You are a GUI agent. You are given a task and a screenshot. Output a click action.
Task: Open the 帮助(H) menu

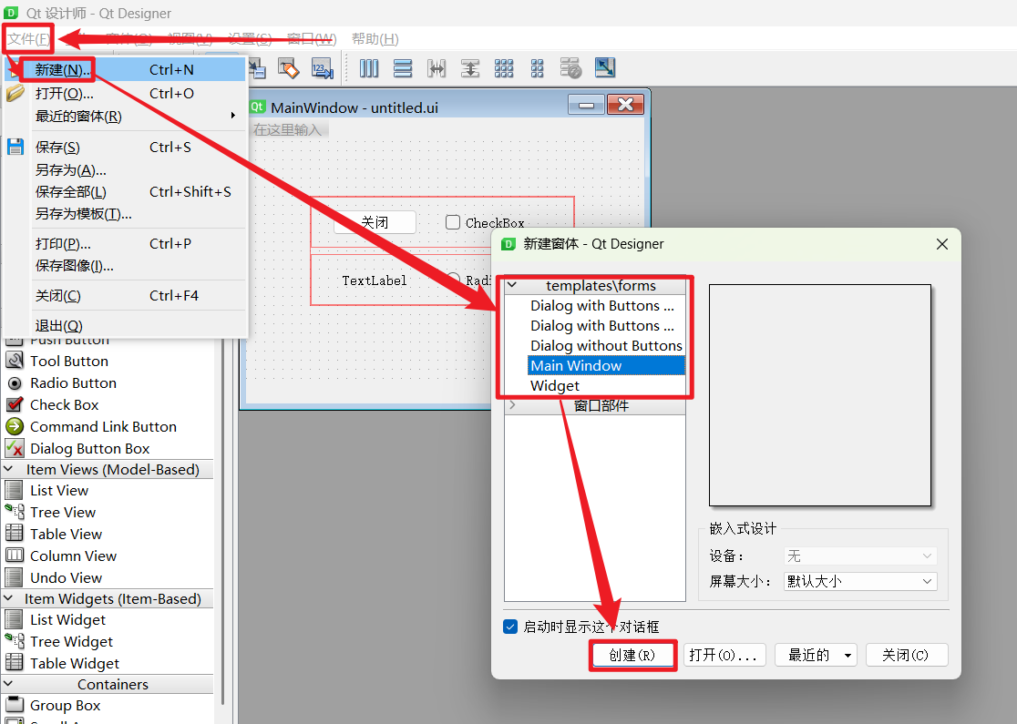click(x=375, y=39)
